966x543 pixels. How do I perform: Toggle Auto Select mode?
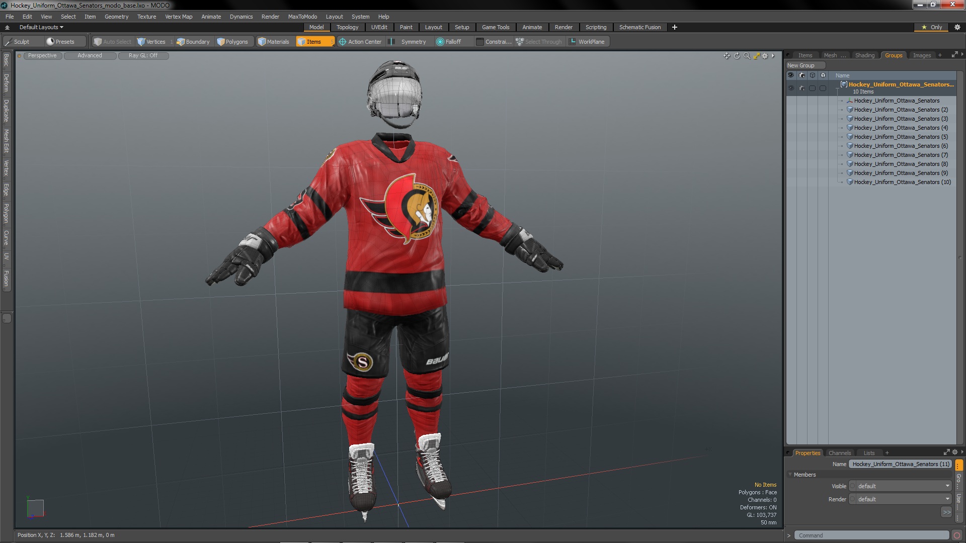click(x=112, y=42)
